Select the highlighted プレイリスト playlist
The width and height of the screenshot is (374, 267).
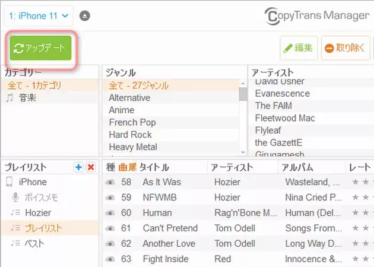(50, 228)
